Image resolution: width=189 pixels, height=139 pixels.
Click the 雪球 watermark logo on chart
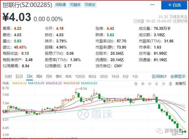point(95,114)
